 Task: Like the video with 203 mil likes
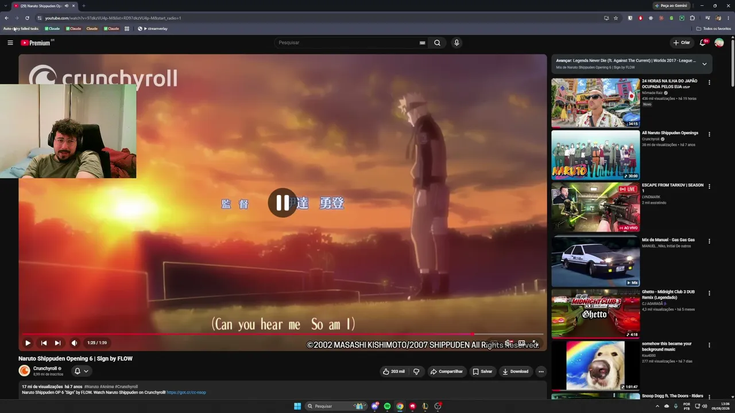click(394, 371)
